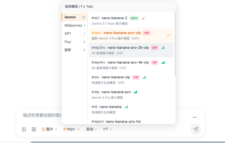Click the '4K 超高清图片模型 (VIP)' description

click(109, 68)
